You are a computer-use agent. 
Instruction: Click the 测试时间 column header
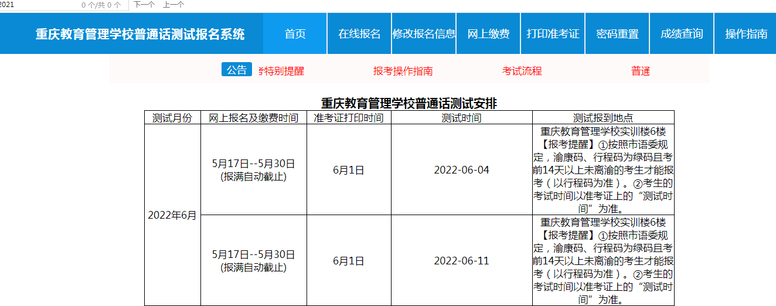click(462, 117)
